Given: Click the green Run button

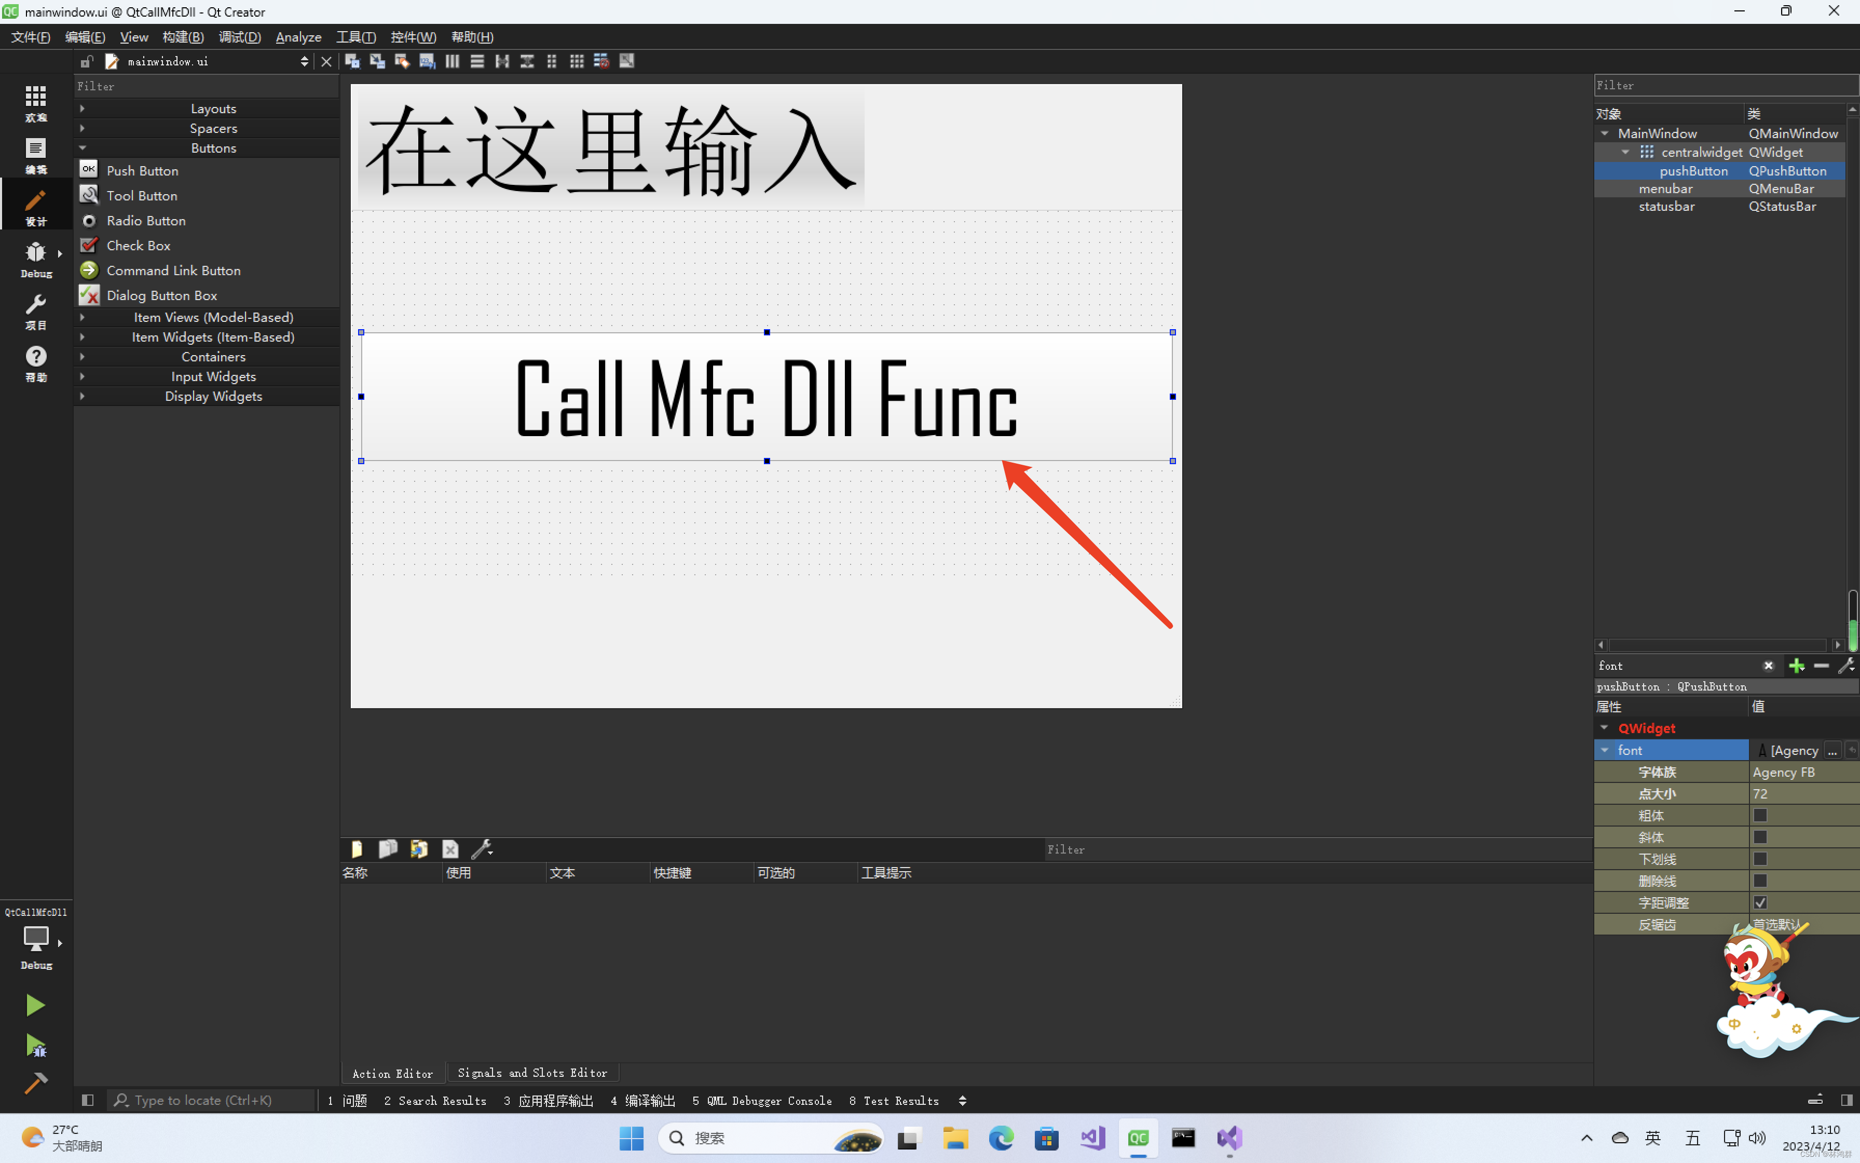Looking at the screenshot, I should pyautogui.click(x=35, y=1005).
